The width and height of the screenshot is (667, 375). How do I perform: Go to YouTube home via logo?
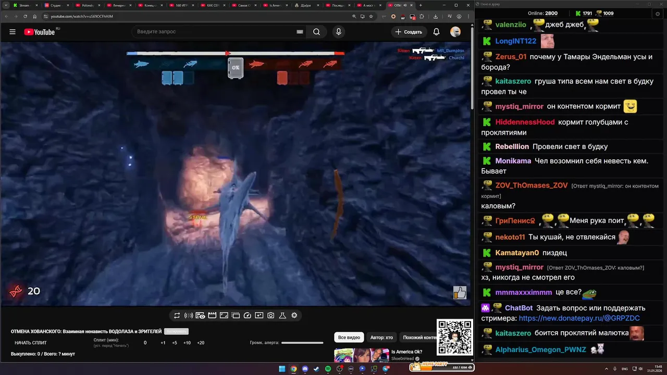pos(39,32)
